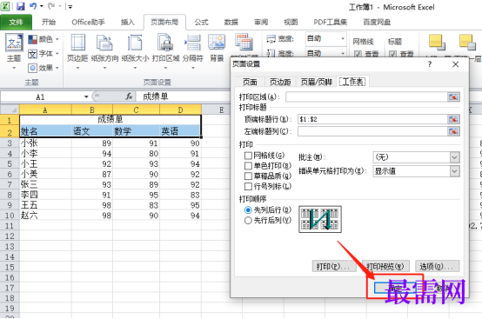Close the Page Setup dialog

(x=456, y=64)
